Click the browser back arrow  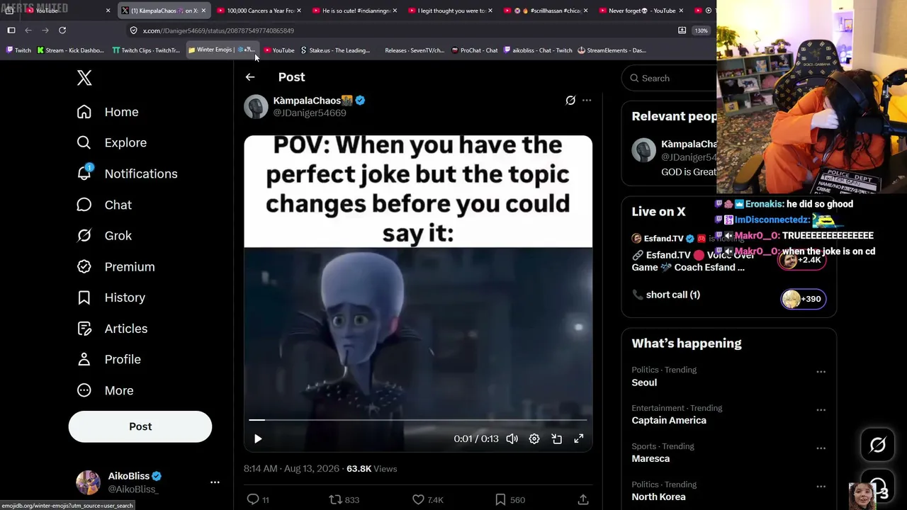click(x=28, y=30)
